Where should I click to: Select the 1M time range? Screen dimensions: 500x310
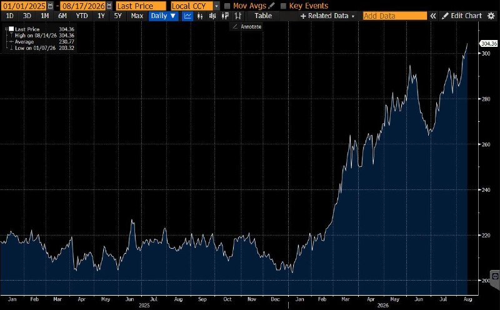pyautogui.click(x=44, y=16)
